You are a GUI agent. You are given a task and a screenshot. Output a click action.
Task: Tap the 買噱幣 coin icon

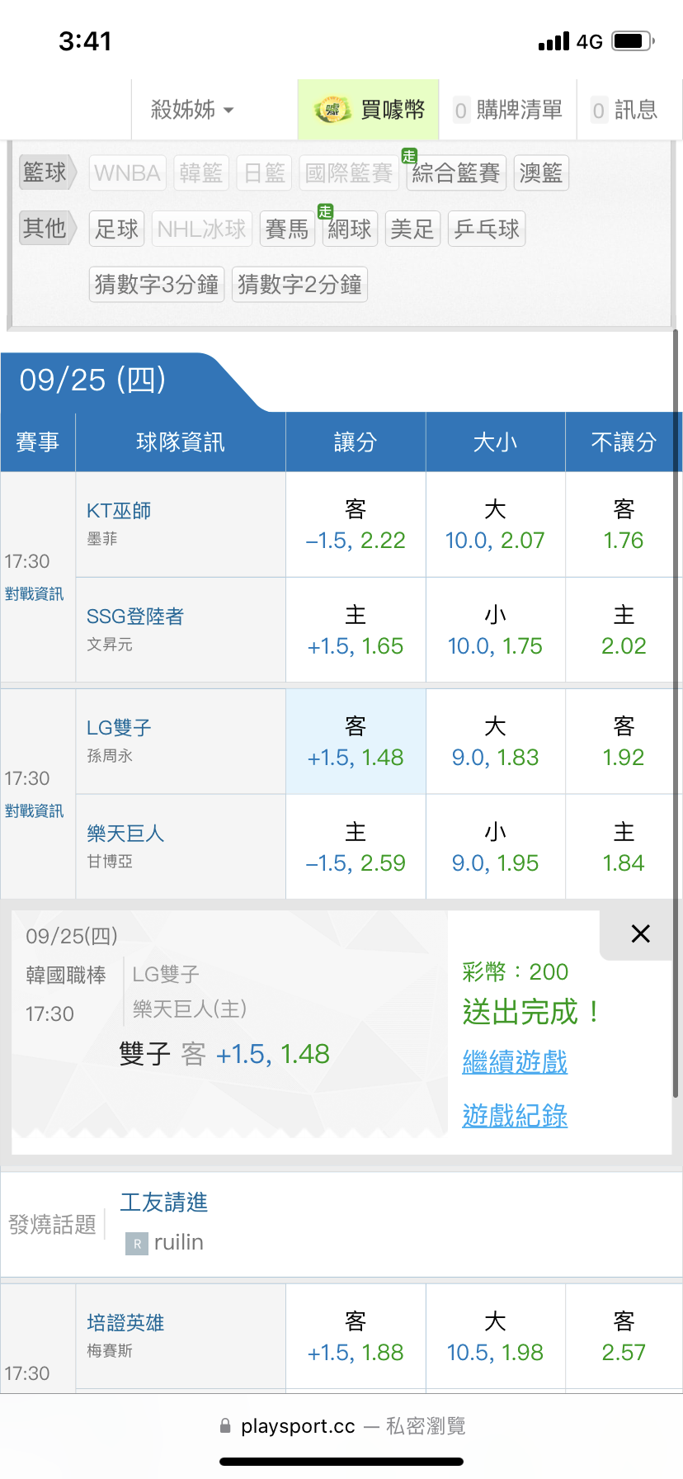[x=332, y=110]
